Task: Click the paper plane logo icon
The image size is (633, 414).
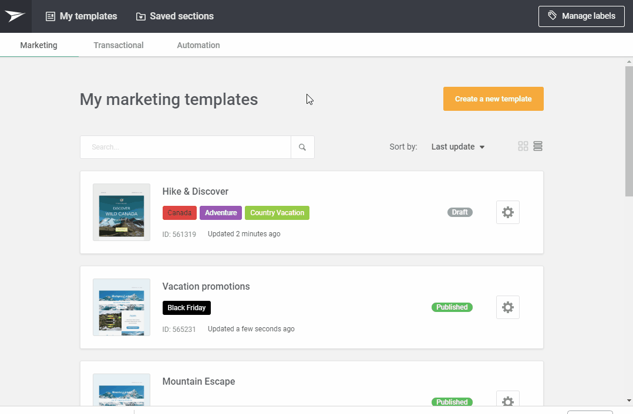Action: [x=15, y=16]
